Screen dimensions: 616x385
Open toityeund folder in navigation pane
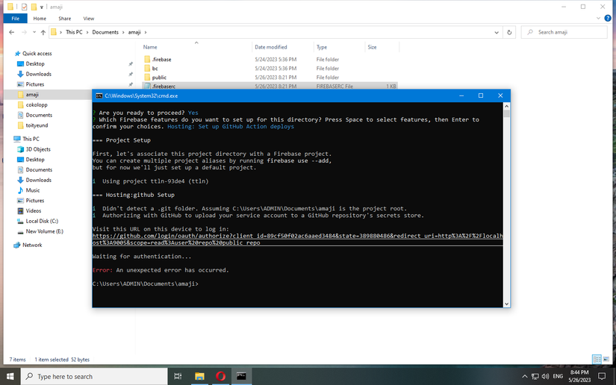37,125
